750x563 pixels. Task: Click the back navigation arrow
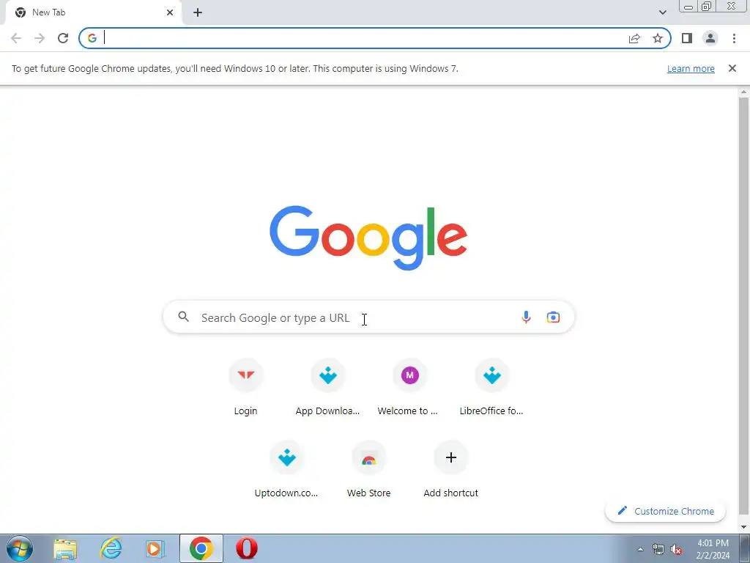(16, 38)
